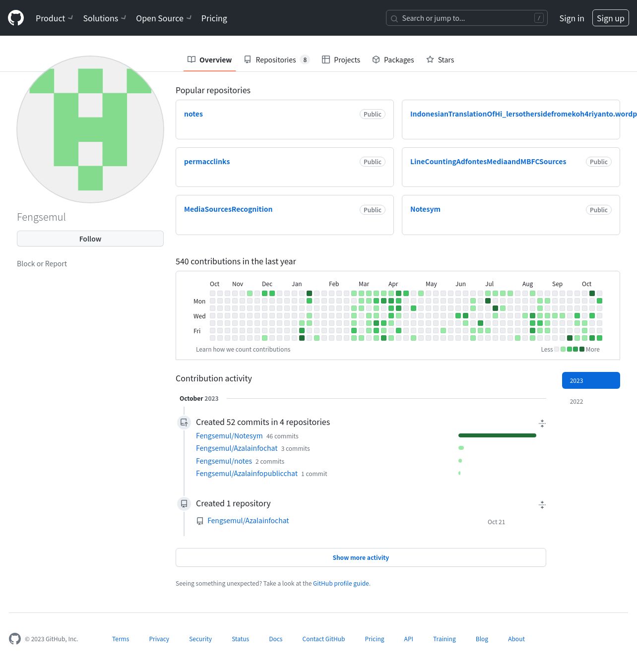Open the Solutions dropdown menu
637x667 pixels.
click(104, 18)
